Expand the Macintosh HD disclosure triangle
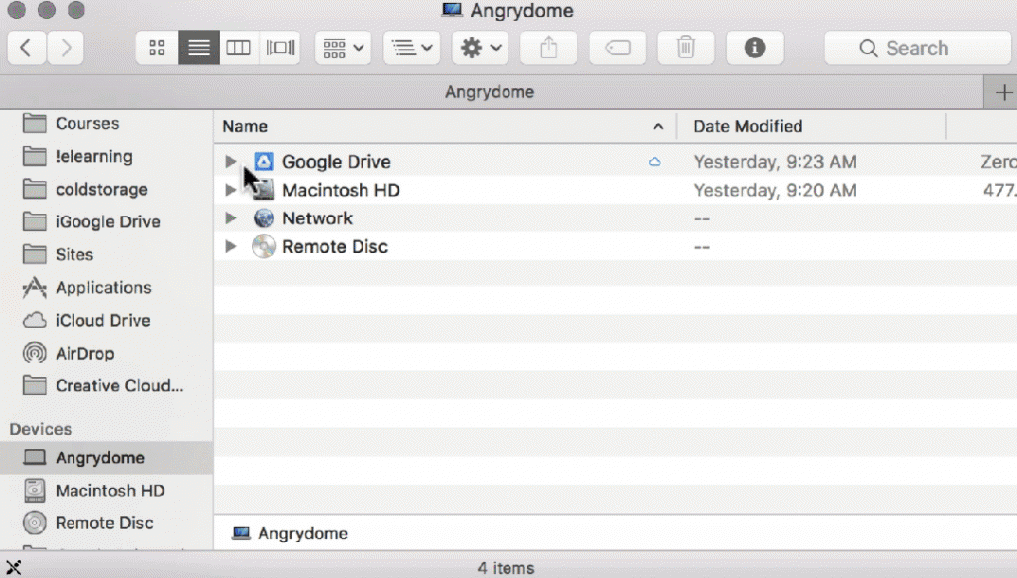 pos(230,190)
